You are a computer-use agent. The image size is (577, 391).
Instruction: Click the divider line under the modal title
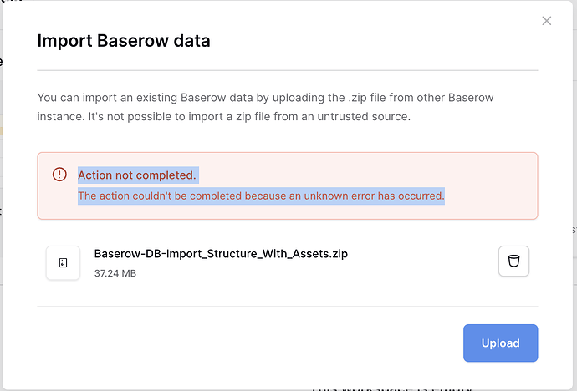coord(288,70)
